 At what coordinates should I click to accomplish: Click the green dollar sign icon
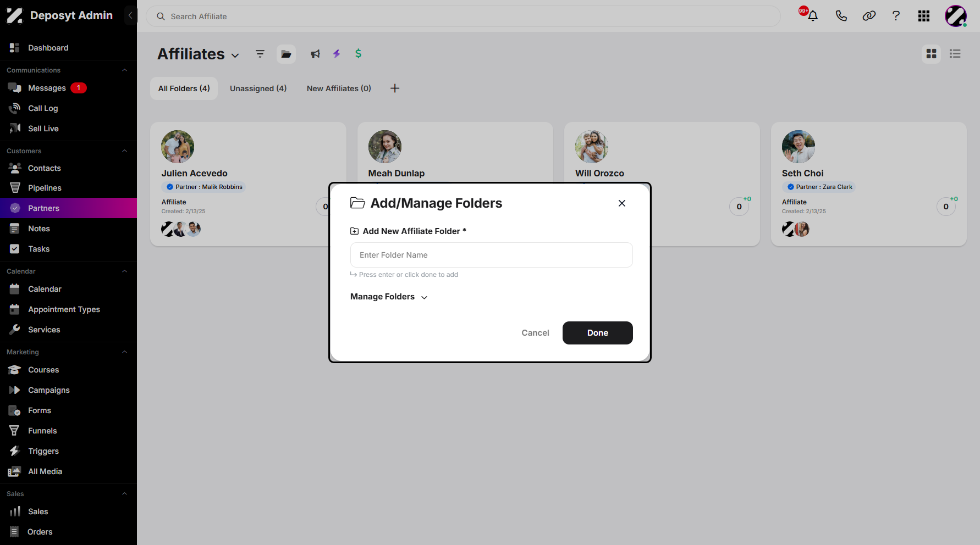click(x=359, y=53)
